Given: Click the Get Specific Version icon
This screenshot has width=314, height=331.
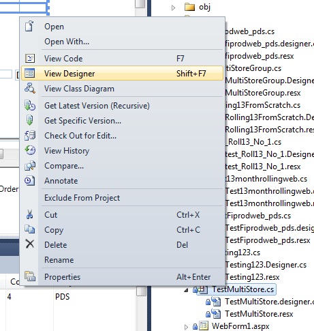Looking at the screenshot, I should (30, 120).
